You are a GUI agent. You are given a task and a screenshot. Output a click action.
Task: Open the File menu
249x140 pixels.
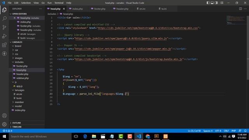click(9, 3)
